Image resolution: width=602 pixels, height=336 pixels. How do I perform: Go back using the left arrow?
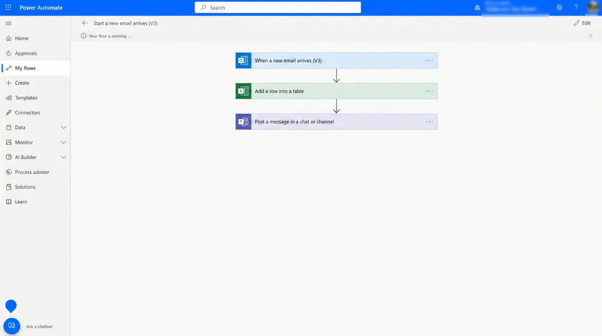click(x=85, y=23)
